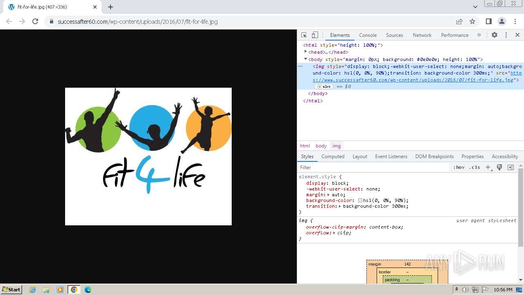Focus the styles Filter input
Image resolution: width=524 pixels, height=295 pixels.
coord(373,167)
